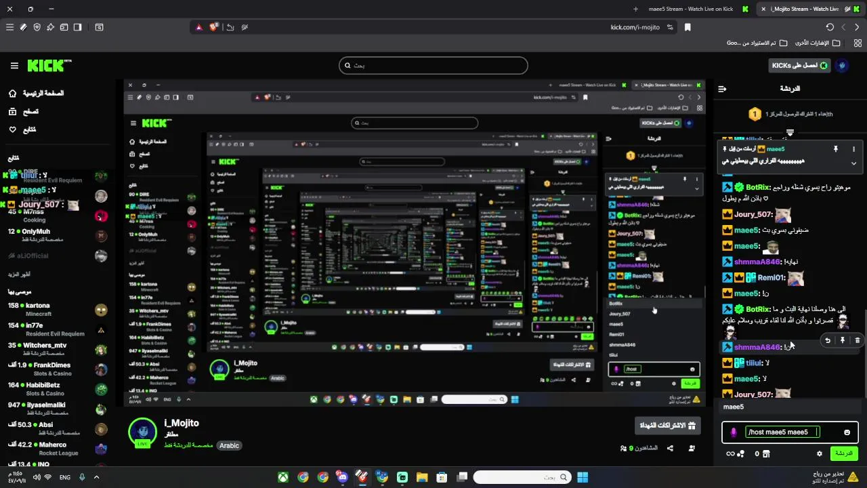The height and width of the screenshot is (488, 867).
Task: Click the ENG language indicator in system tray
Action: pyautogui.click(x=65, y=477)
